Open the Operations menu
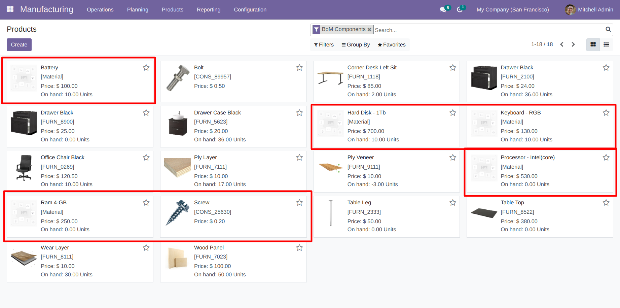The image size is (620, 308). 100,10
